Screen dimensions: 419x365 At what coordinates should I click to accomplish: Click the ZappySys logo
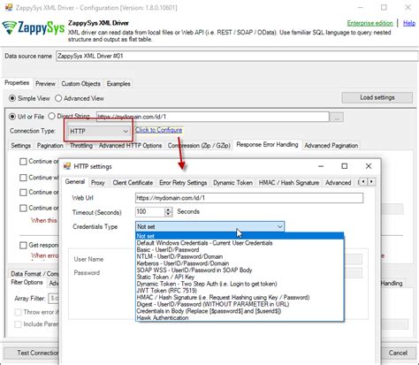pyautogui.click(x=34, y=28)
